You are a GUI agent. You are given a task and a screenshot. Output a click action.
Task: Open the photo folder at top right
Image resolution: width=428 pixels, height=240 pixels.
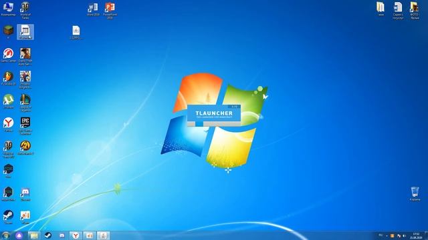(415, 11)
